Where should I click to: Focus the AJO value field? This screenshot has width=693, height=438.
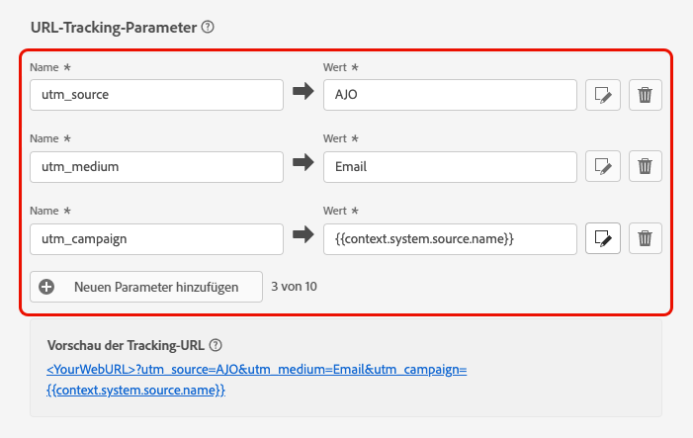point(450,95)
